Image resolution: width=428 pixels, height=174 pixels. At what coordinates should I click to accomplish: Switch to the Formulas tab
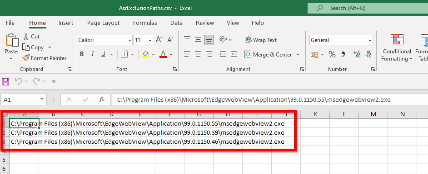pos(145,23)
